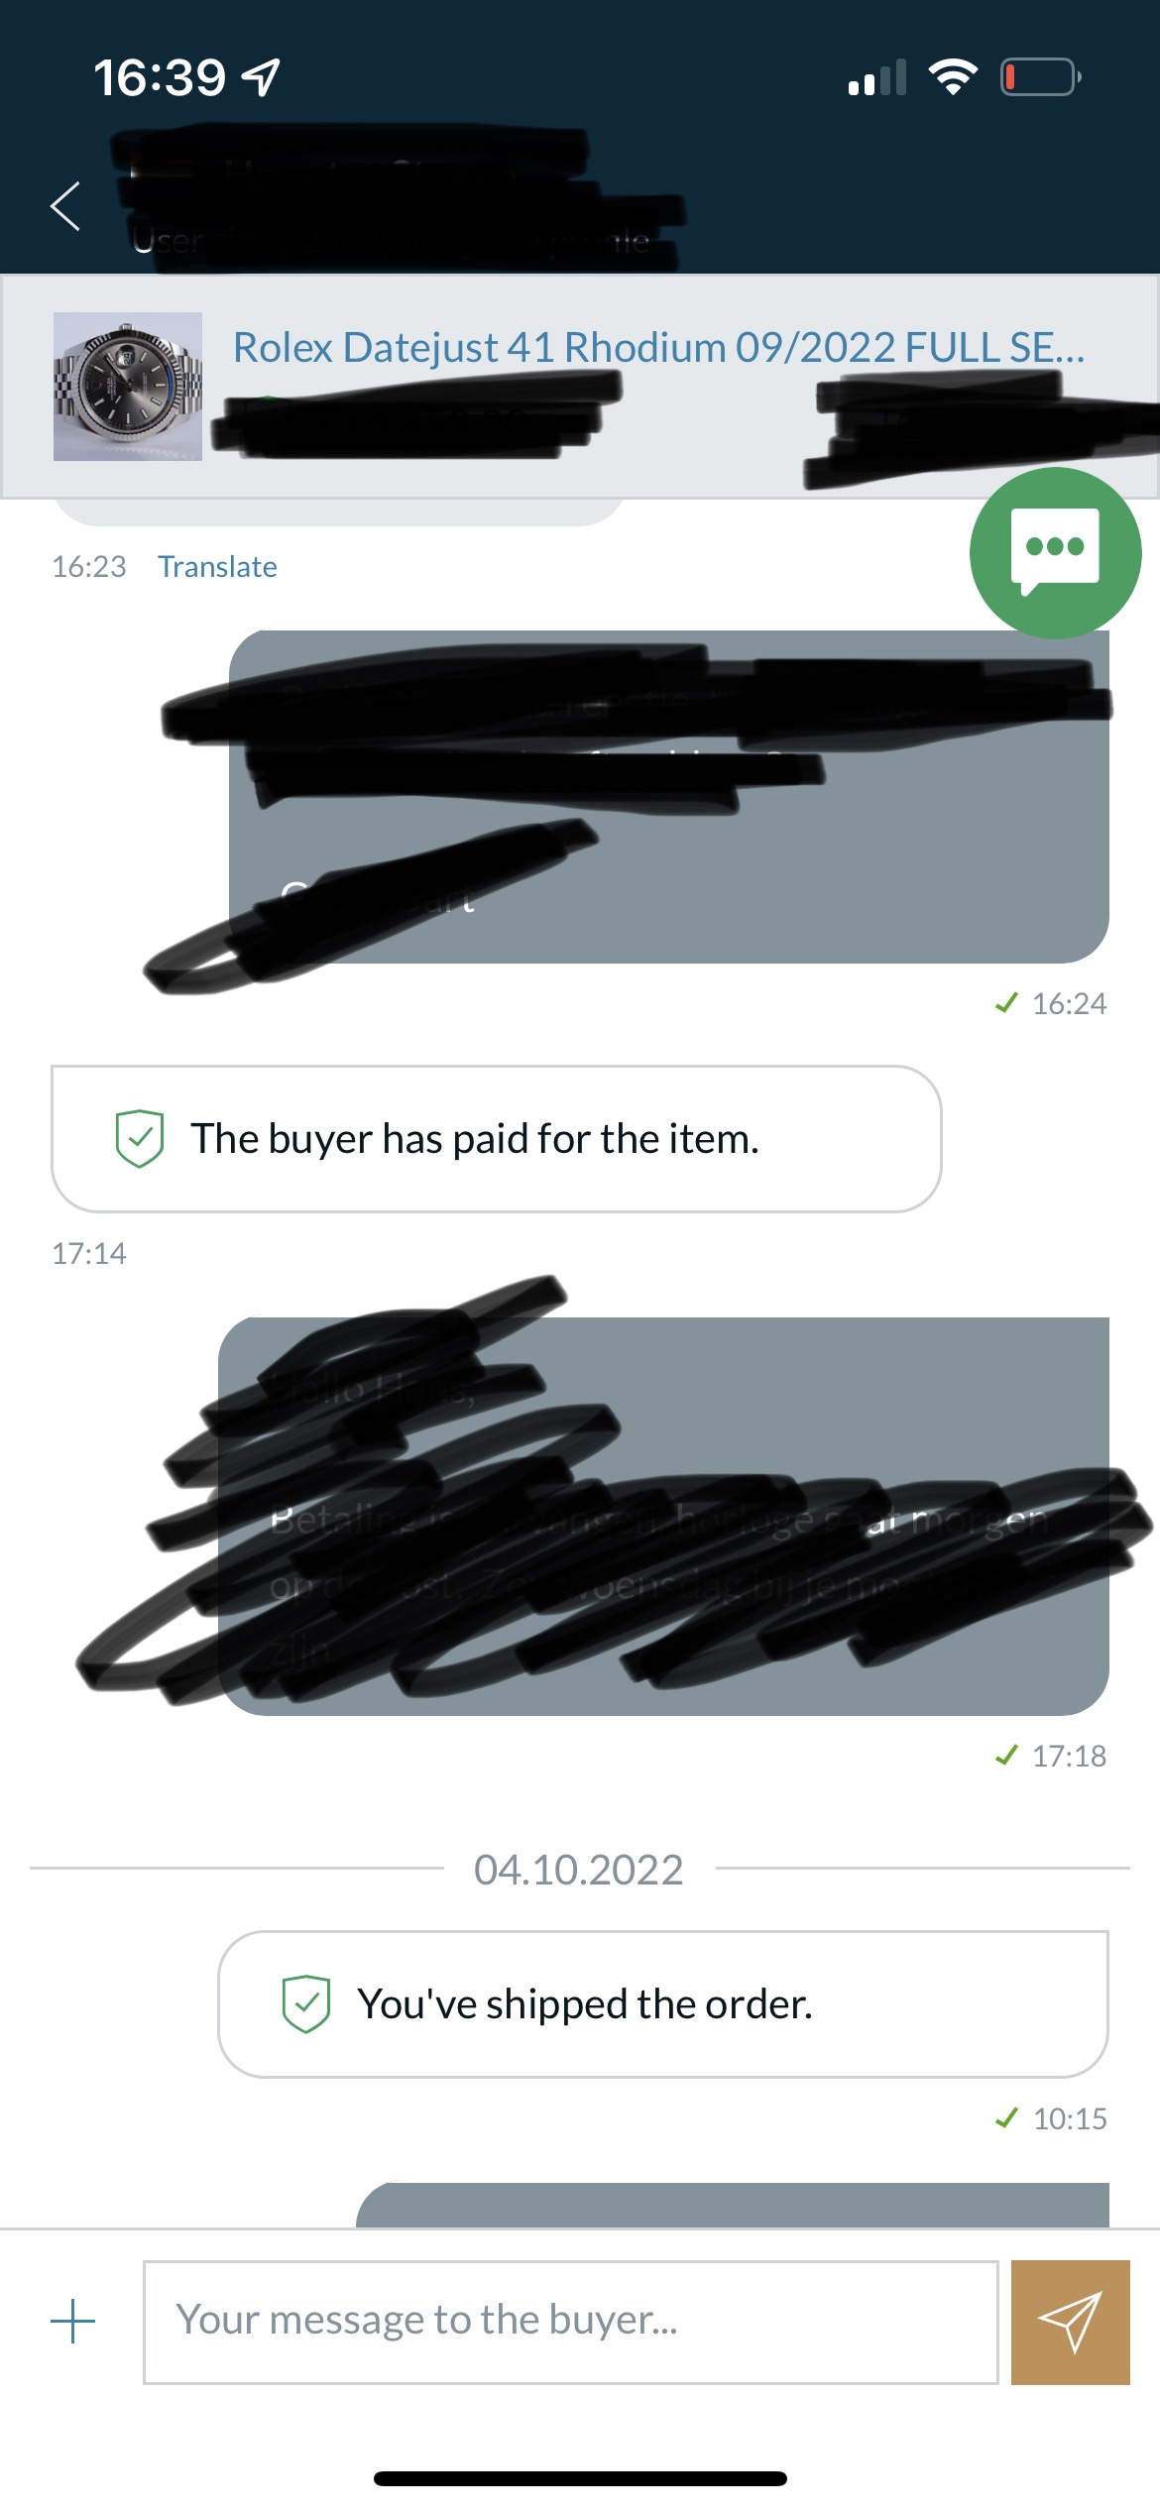Focus the message to the buyer field
Viewport: 1160px width, 2510px height.
(571, 2322)
